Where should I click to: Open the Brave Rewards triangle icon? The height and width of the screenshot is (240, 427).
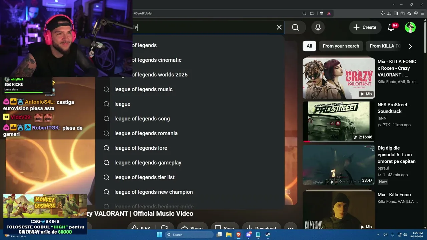(329, 13)
